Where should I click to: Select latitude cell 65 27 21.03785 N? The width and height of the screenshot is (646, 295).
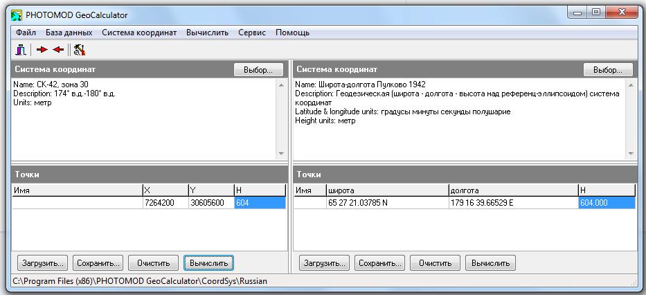tap(387, 203)
